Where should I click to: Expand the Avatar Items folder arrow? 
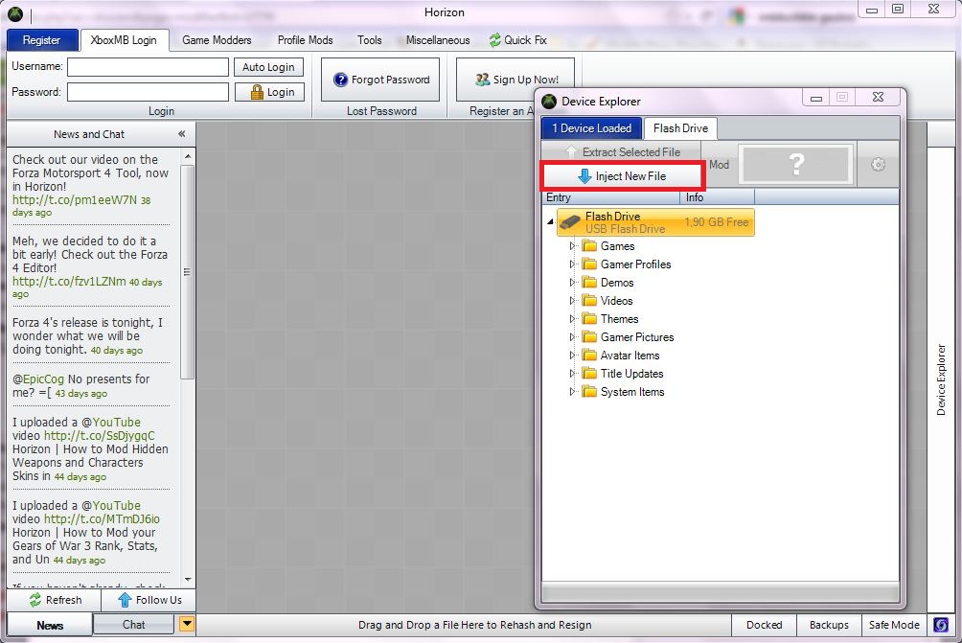(x=572, y=356)
